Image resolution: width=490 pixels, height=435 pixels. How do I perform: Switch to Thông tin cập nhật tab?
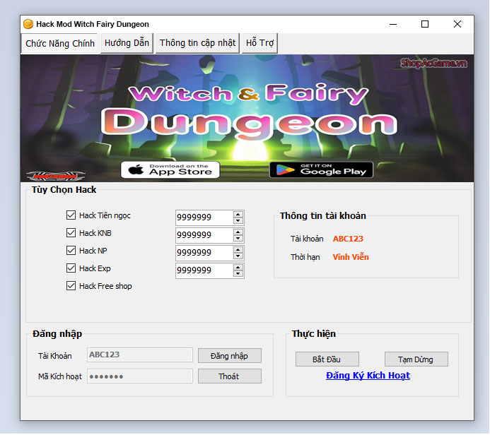pos(197,43)
